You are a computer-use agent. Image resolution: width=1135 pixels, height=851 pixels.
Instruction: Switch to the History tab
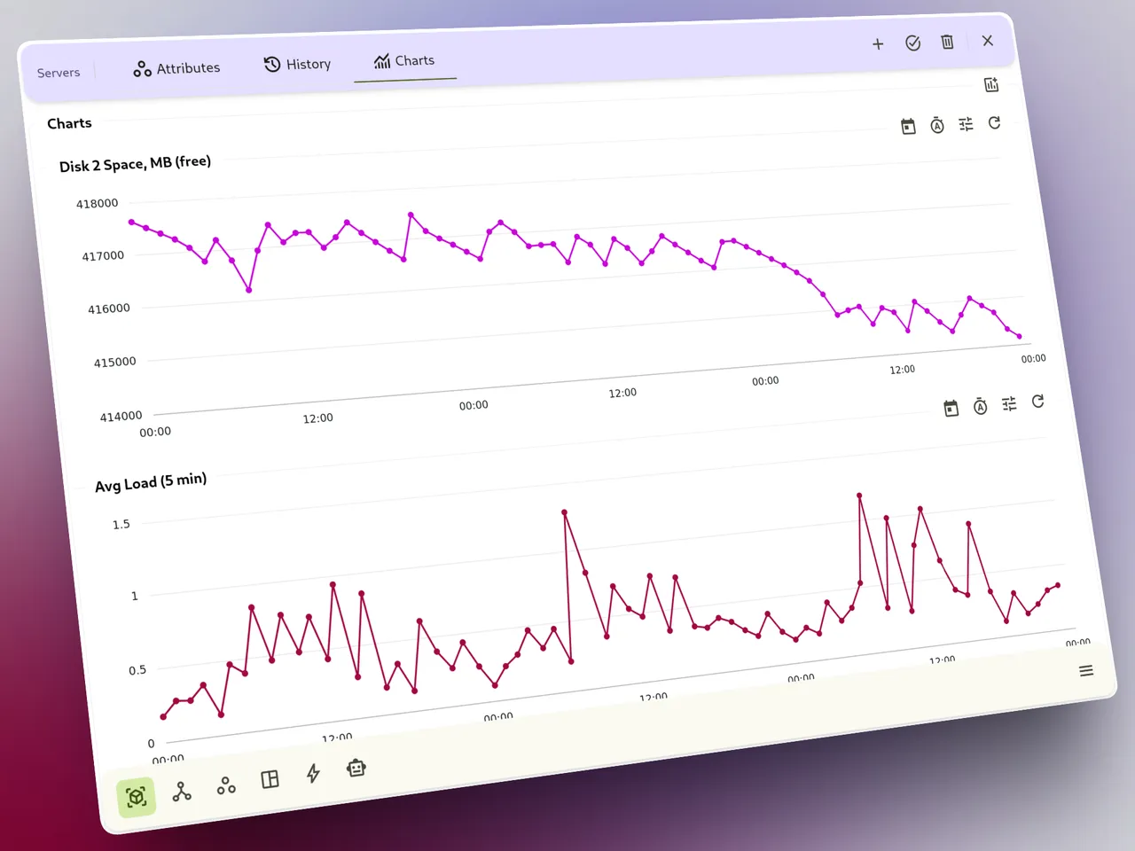coord(298,64)
